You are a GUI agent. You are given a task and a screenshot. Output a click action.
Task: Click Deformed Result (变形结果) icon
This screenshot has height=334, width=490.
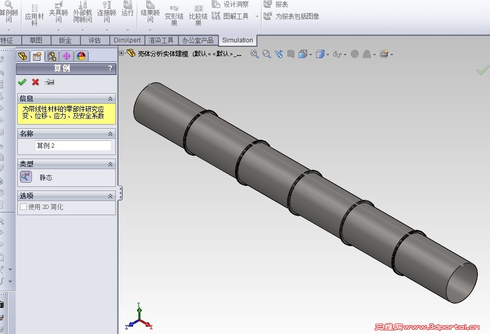tap(174, 16)
